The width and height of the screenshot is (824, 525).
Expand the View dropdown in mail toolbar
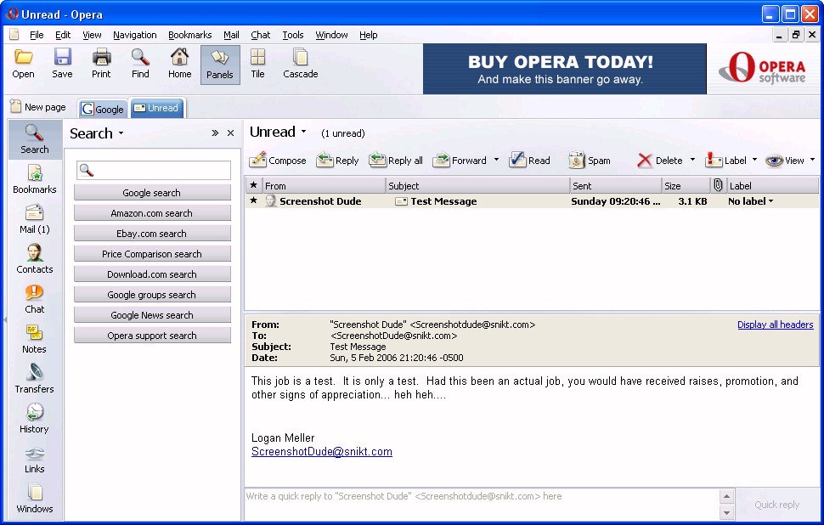point(812,161)
